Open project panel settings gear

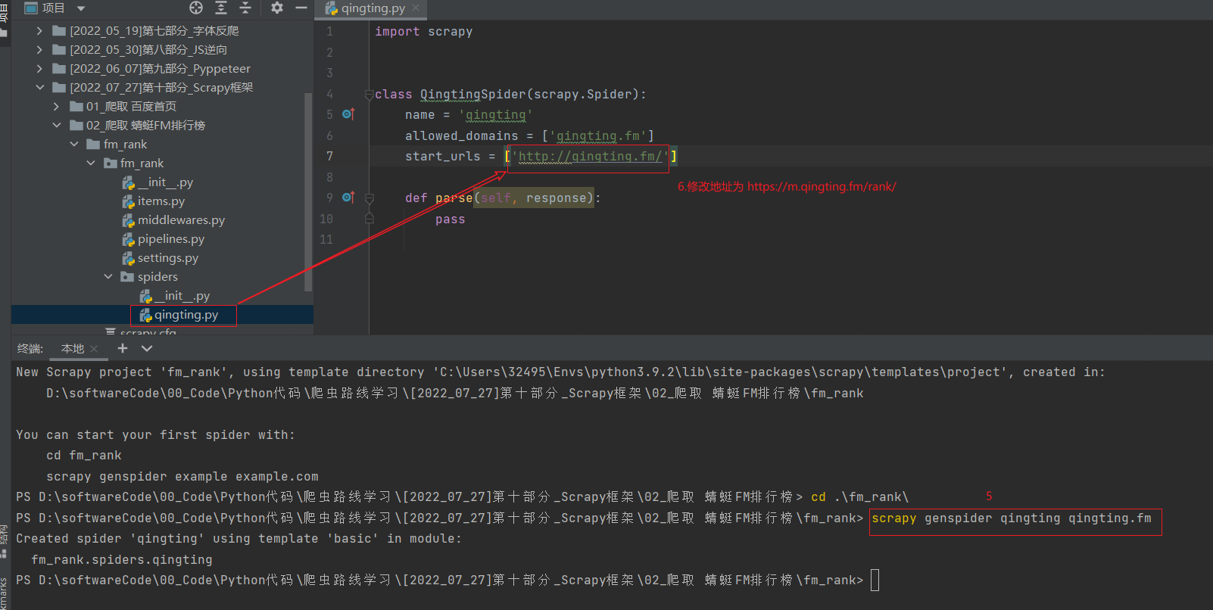pyautogui.click(x=277, y=8)
